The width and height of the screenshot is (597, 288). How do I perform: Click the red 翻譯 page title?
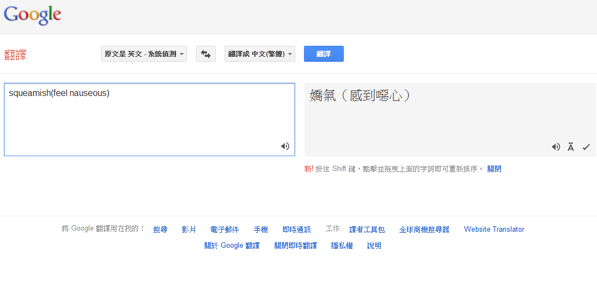(x=15, y=55)
